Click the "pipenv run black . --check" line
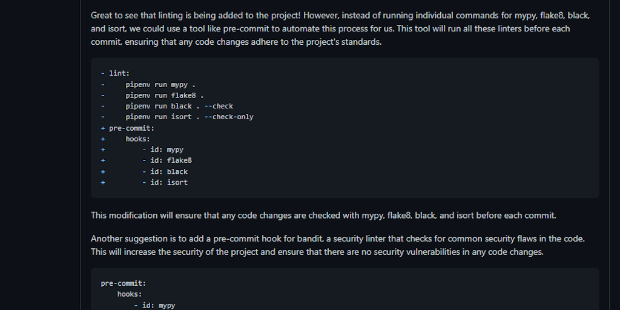The height and width of the screenshot is (310, 620). tap(179, 106)
